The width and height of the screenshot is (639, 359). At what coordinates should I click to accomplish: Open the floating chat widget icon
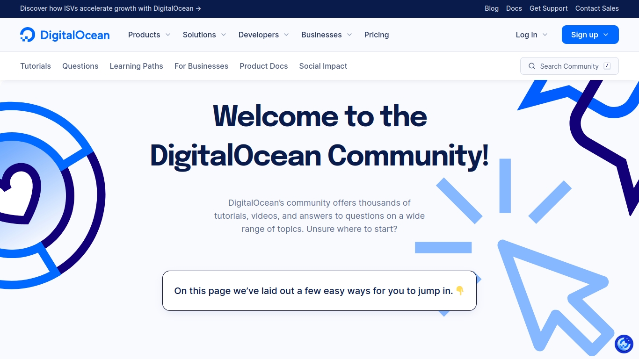[624, 344]
